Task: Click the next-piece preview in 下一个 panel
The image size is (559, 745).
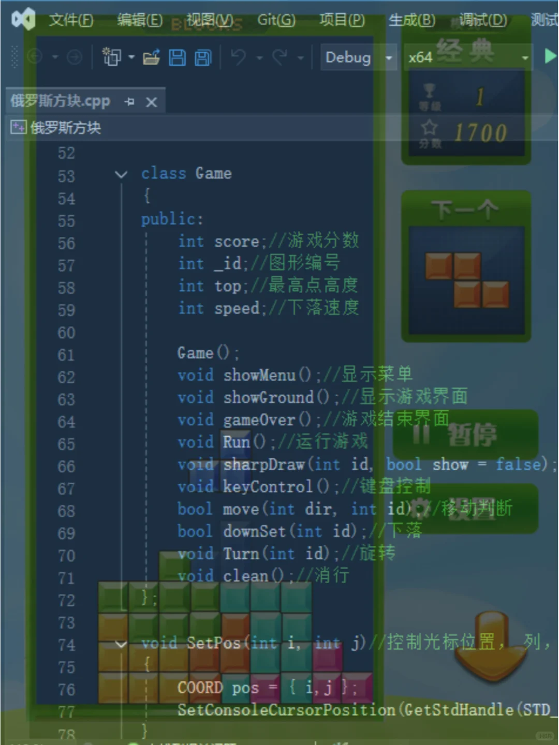Action: point(467,280)
